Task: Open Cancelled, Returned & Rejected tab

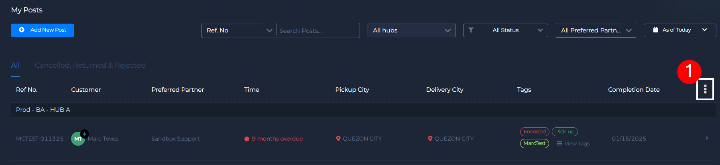Action: (90, 65)
